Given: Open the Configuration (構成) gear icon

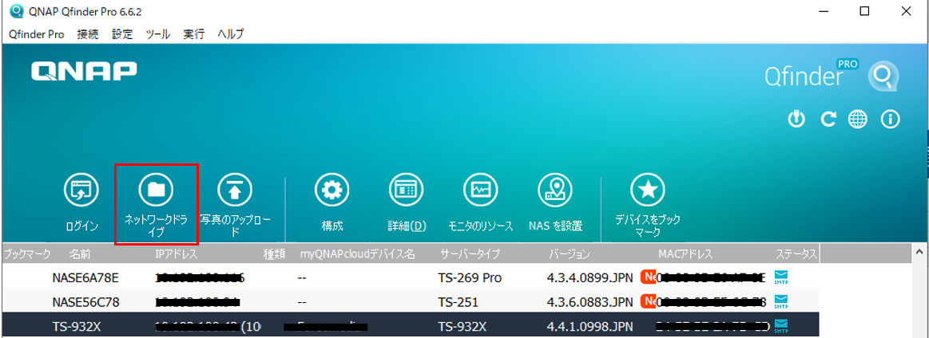Looking at the screenshot, I should click(332, 190).
